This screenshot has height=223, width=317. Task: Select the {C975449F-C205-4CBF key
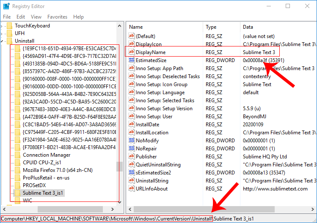pos(69,132)
